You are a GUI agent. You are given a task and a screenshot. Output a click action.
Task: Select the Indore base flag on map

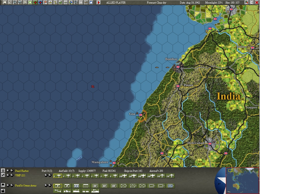[x=252, y=48]
